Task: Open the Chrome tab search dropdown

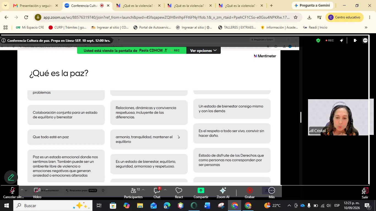Action: pyautogui.click(x=6, y=5)
